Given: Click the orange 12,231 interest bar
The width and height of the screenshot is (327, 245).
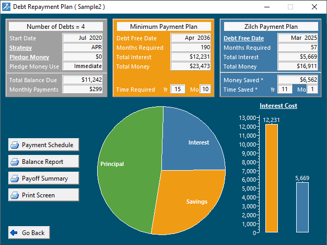Looking at the screenshot, I should point(271,178).
